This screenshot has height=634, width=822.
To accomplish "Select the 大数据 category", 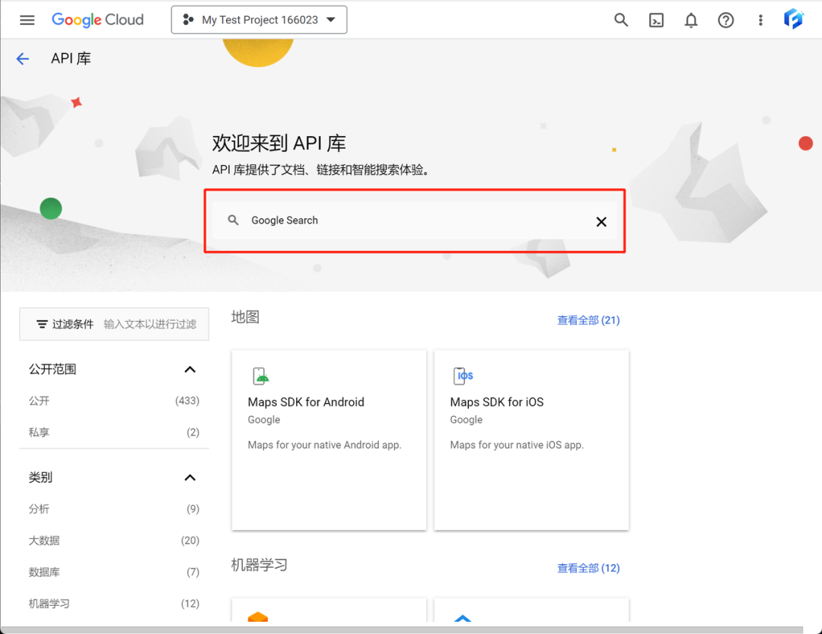I will point(113,540).
